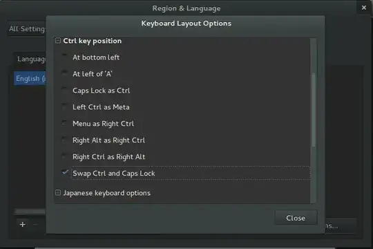Go back to All Settings

tap(27, 29)
